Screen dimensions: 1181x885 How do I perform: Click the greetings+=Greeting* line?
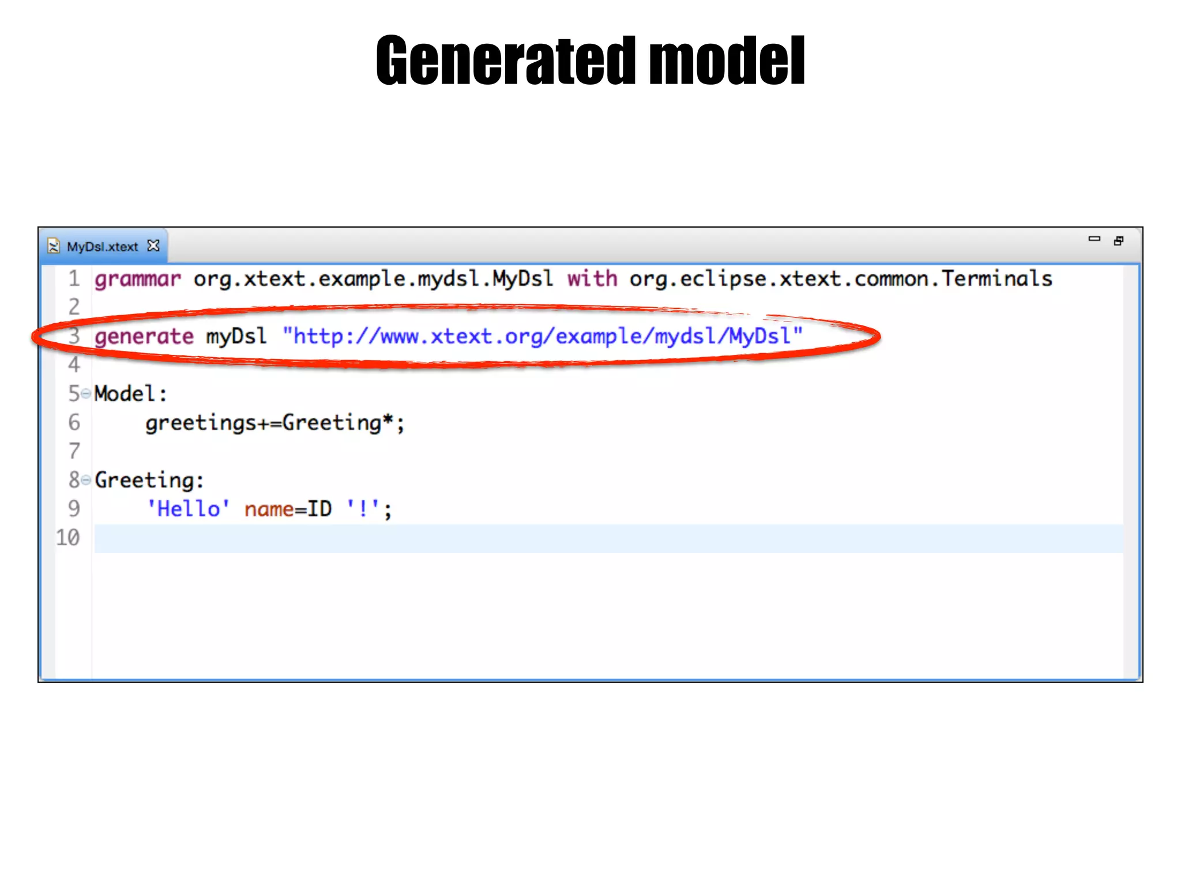(274, 423)
